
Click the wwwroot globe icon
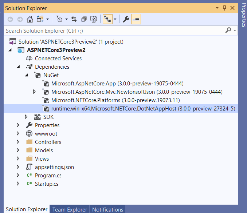pos(29,133)
